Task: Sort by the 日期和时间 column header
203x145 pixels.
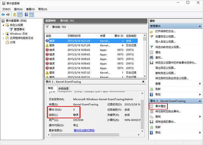Action: (x=83, y=36)
